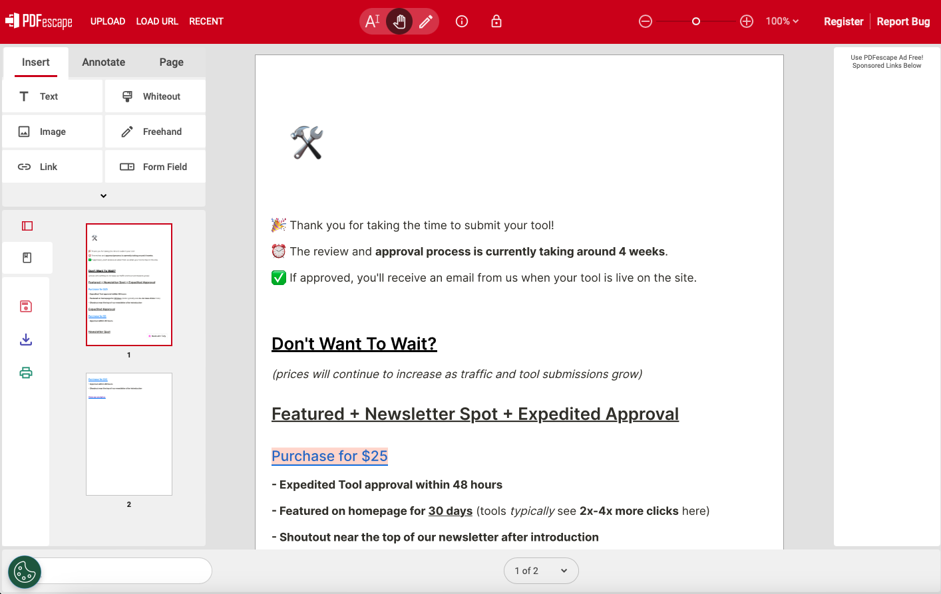Zoom in with the plus icon
The height and width of the screenshot is (594, 941).
747,21
